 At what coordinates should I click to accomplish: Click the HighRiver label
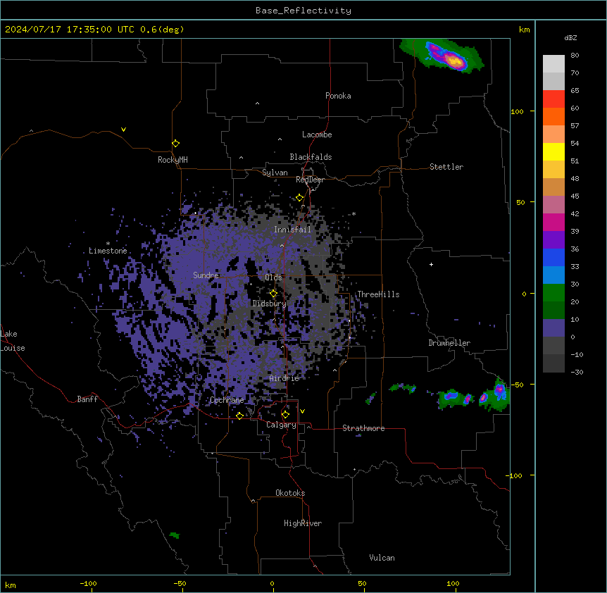click(x=303, y=523)
